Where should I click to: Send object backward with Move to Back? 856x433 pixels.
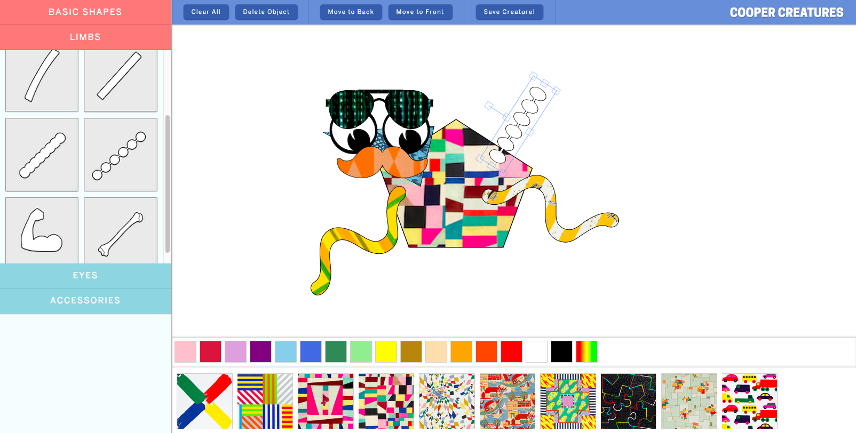point(351,12)
